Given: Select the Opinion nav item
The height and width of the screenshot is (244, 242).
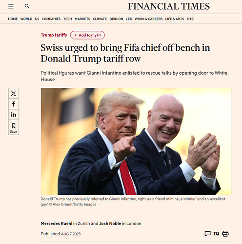Looking at the screenshot, I should click(116, 19).
